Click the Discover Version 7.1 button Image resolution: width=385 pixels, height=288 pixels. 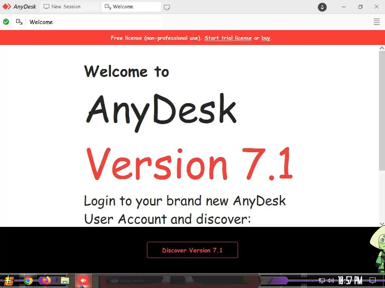[192, 250]
